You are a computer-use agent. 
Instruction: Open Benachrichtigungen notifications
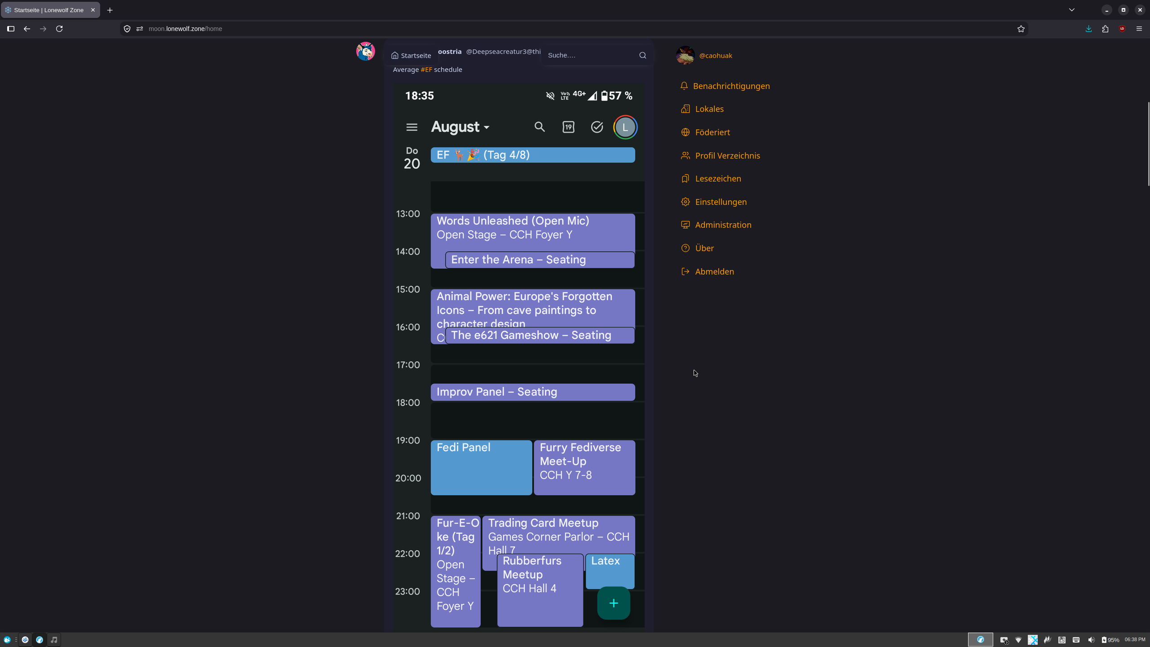(725, 86)
